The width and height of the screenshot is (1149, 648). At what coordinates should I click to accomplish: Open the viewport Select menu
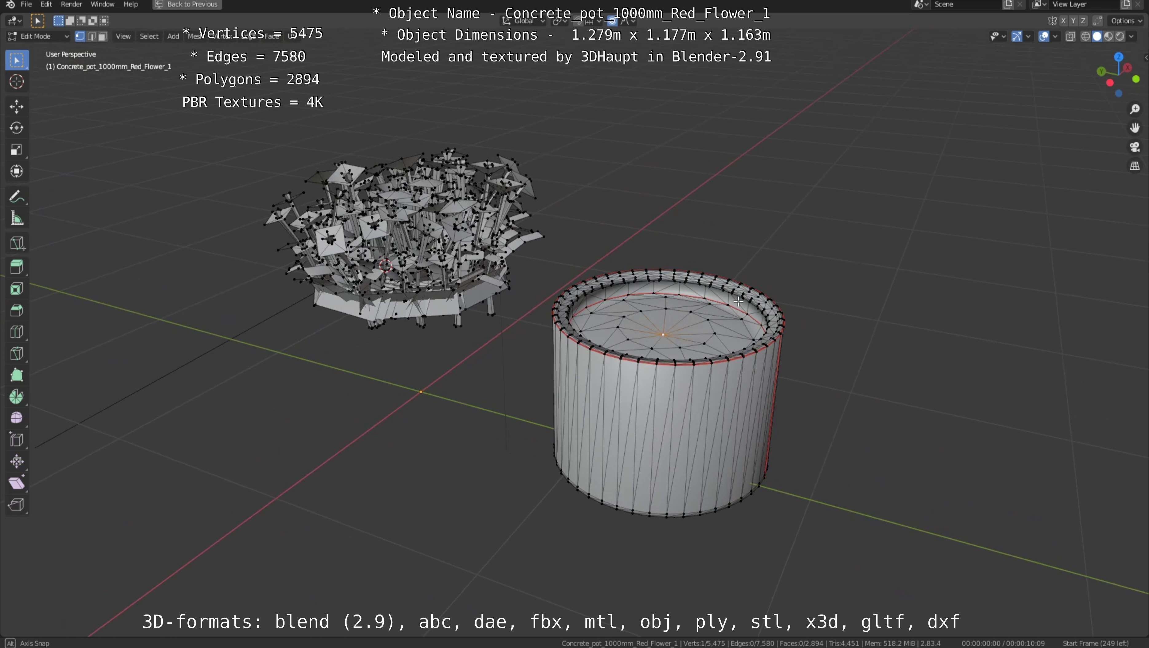click(149, 36)
